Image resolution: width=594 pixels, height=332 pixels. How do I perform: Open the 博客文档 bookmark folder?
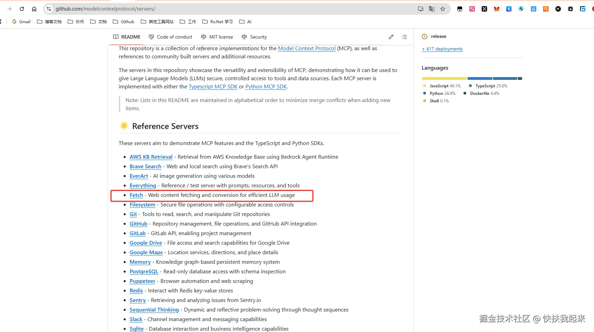(49, 21)
